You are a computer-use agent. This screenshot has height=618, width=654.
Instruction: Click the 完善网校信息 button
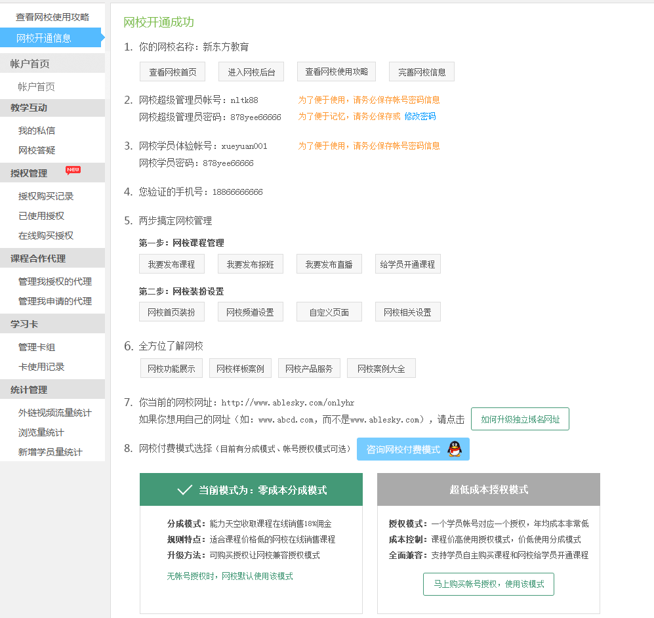pos(422,72)
